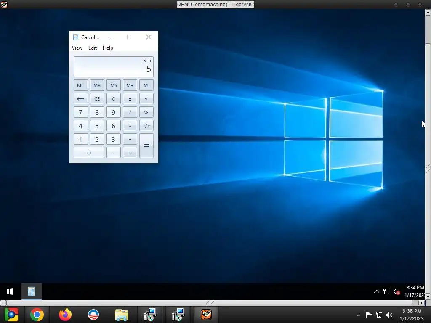Viewport: 431px width, 323px height.
Task: Open the Edit menu in Calculator
Action: (x=92, y=48)
